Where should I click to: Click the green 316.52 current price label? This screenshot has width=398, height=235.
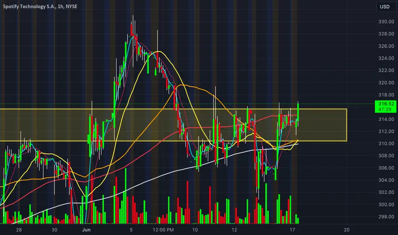pyautogui.click(x=386, y=106)
